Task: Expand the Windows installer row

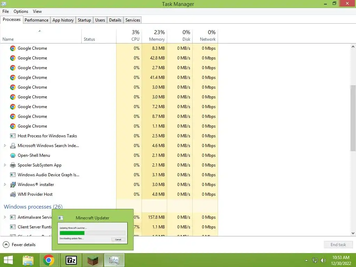Action: (x=5, y=185)
